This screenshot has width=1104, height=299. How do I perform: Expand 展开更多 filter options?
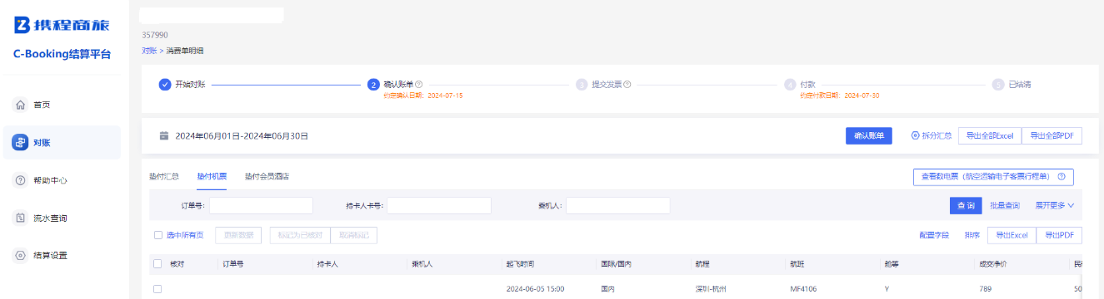1055,205
